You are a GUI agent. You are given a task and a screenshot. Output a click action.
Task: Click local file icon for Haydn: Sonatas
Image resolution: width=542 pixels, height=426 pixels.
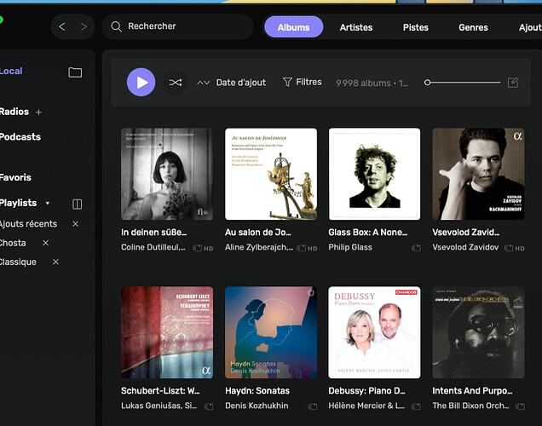313,406
